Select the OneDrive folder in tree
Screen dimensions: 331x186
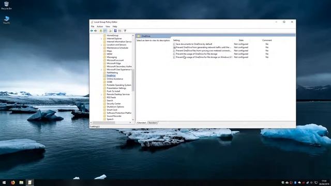pos(109,76)
